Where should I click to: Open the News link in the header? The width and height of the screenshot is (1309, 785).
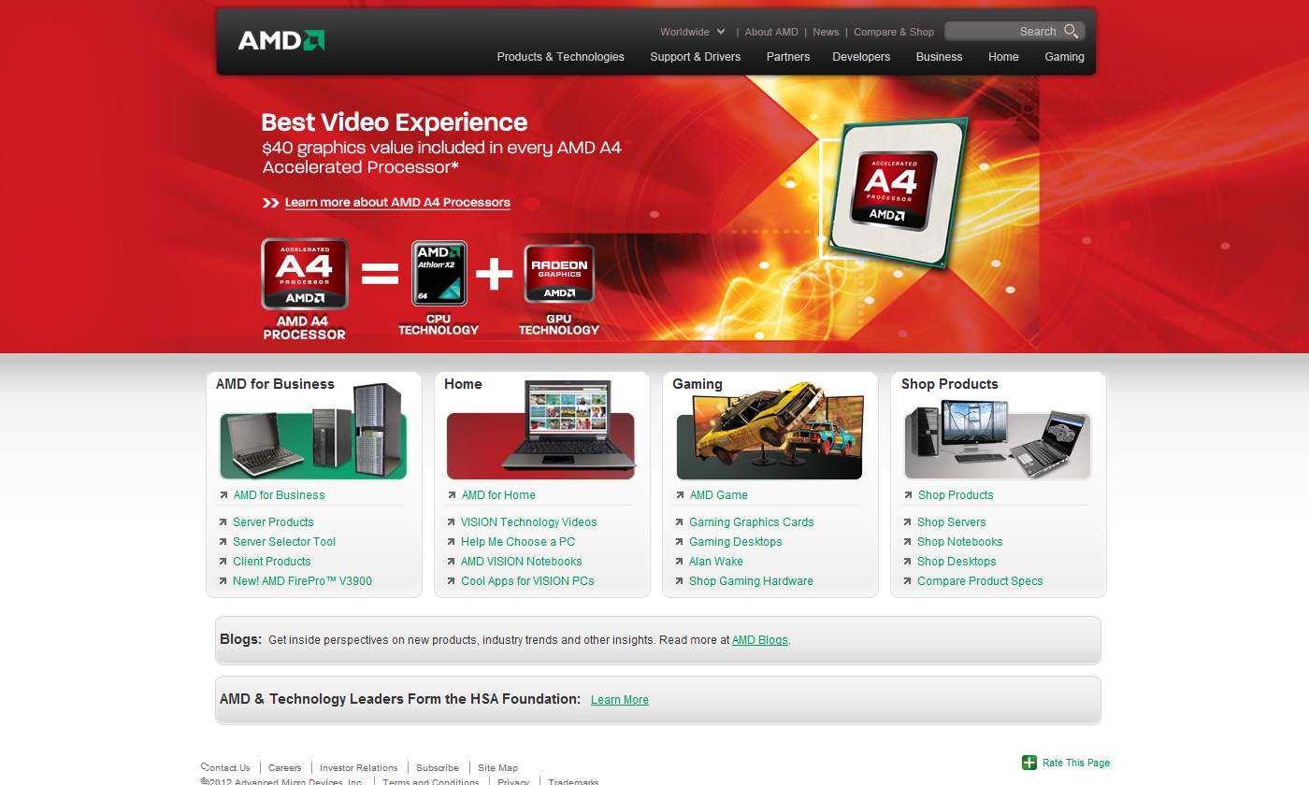point(826,32)
